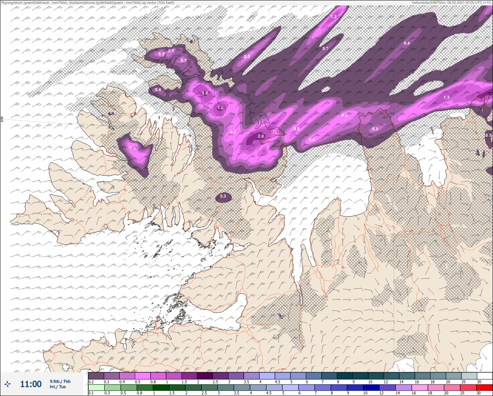Click the 'Þri./ Tue' weekday text
This screenshot has height=396, width=493.
(x=57, y=387)
